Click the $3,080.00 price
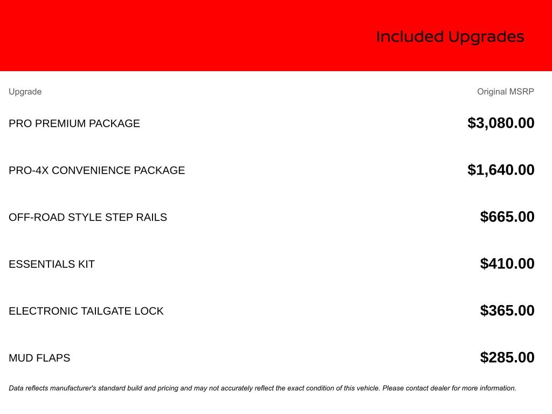The image size is (552, 414). [x=501, y=123]
